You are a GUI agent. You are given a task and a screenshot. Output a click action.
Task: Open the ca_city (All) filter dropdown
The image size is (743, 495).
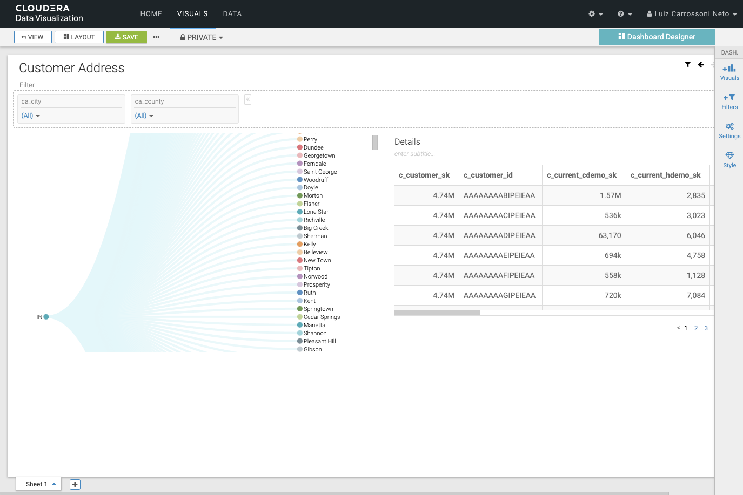pos(31,116)
